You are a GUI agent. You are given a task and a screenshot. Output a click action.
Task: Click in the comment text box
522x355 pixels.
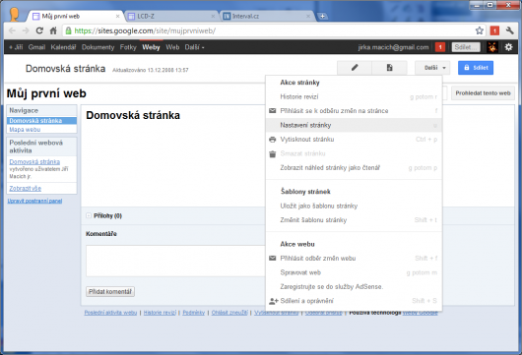(175, 261)
